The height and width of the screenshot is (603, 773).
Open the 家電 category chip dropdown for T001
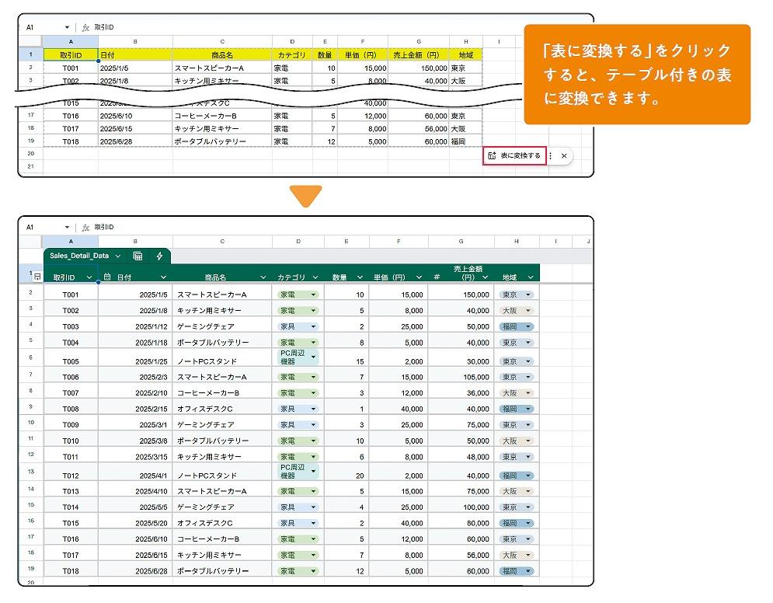(x=313, y=295)
